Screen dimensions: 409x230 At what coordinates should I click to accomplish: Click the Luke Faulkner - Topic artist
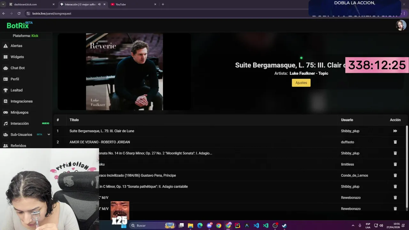(309, 73)
